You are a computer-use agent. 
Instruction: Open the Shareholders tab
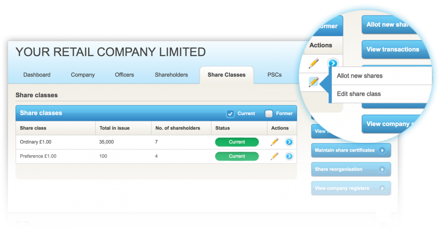171,75
